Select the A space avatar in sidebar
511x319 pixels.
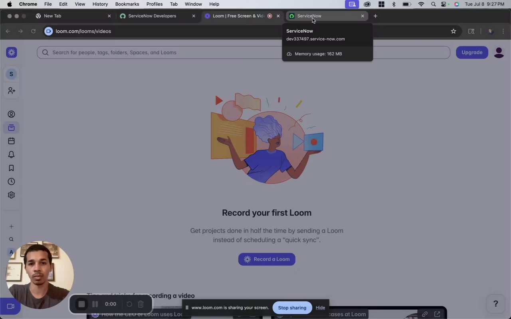[11, 252]
